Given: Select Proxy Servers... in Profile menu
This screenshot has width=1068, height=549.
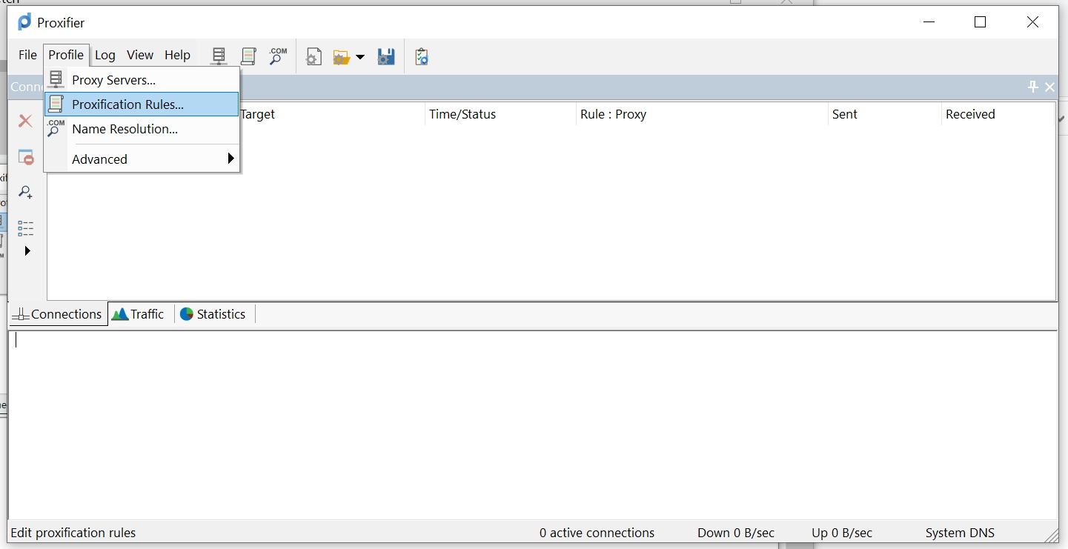Looking at the screenshot, I should click(113, 80).
